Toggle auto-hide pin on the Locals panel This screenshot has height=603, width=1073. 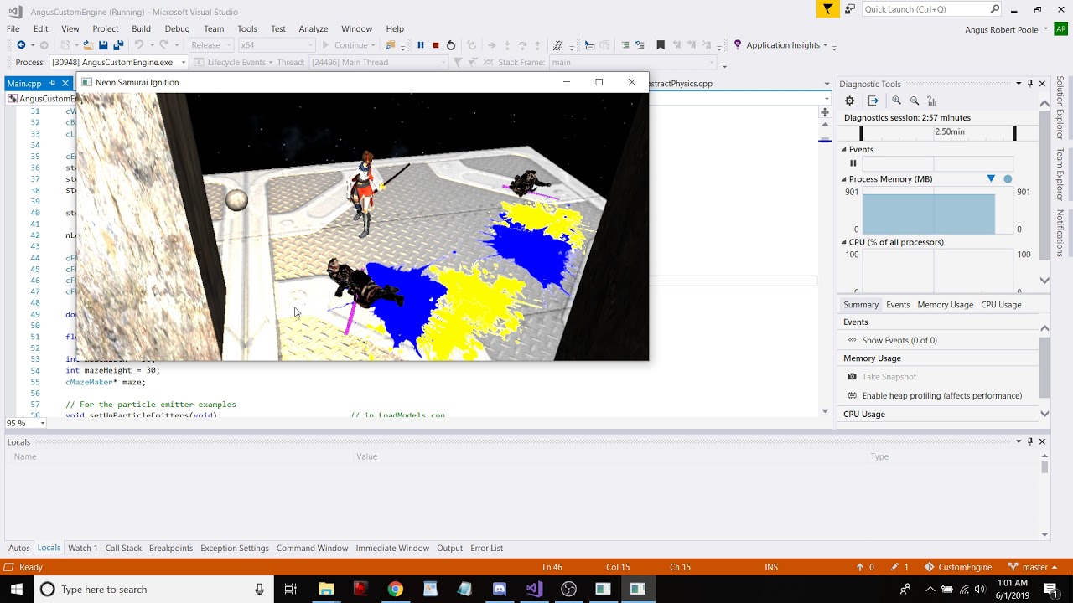[x=1030, y=441]
